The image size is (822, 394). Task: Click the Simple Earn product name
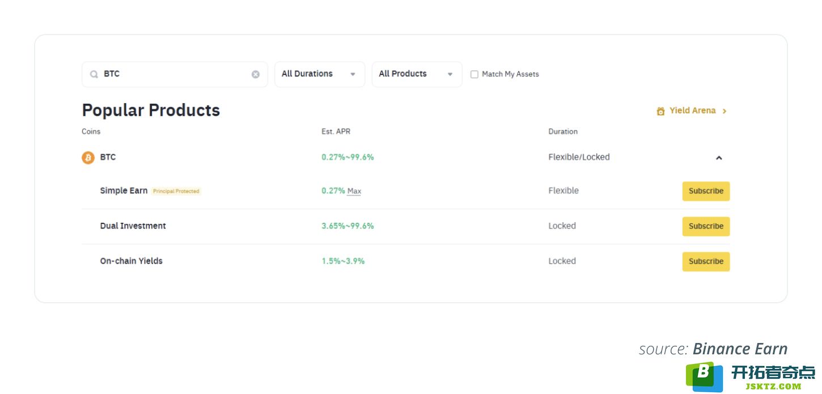[124, 190]
